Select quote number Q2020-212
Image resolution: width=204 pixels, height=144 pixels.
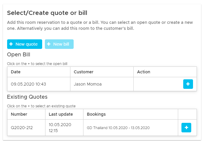[x=22, y=128]
